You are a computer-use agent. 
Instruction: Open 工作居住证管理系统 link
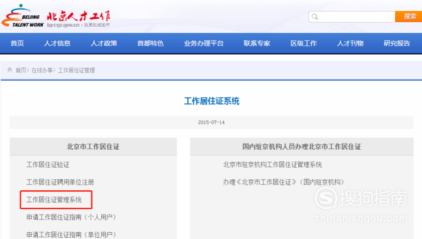[x=54, y=199]
